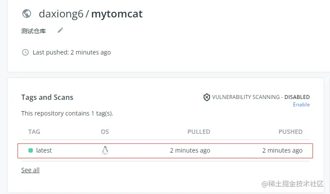
Task: Click the Last pushed timestamp text
Action: (72, 52)
